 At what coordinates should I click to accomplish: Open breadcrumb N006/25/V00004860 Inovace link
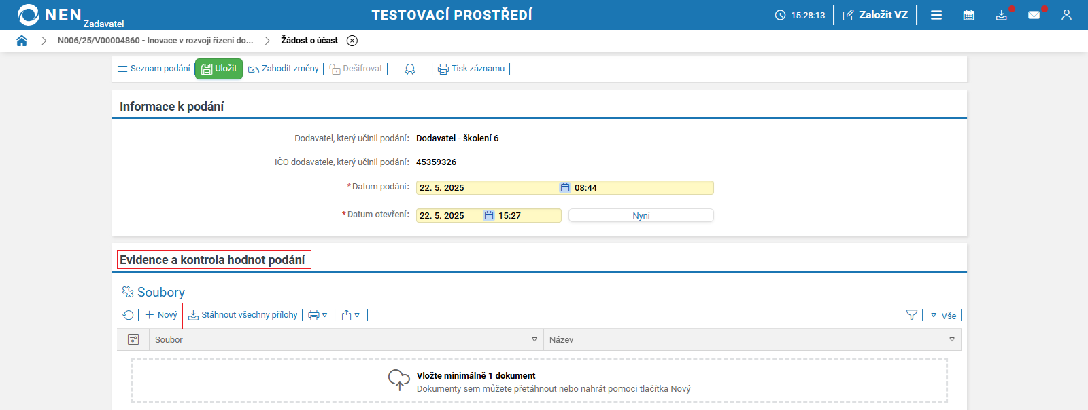tap(155, 41)
